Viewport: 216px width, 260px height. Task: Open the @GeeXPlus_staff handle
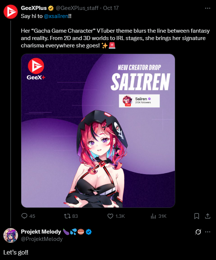click(77, 8)
